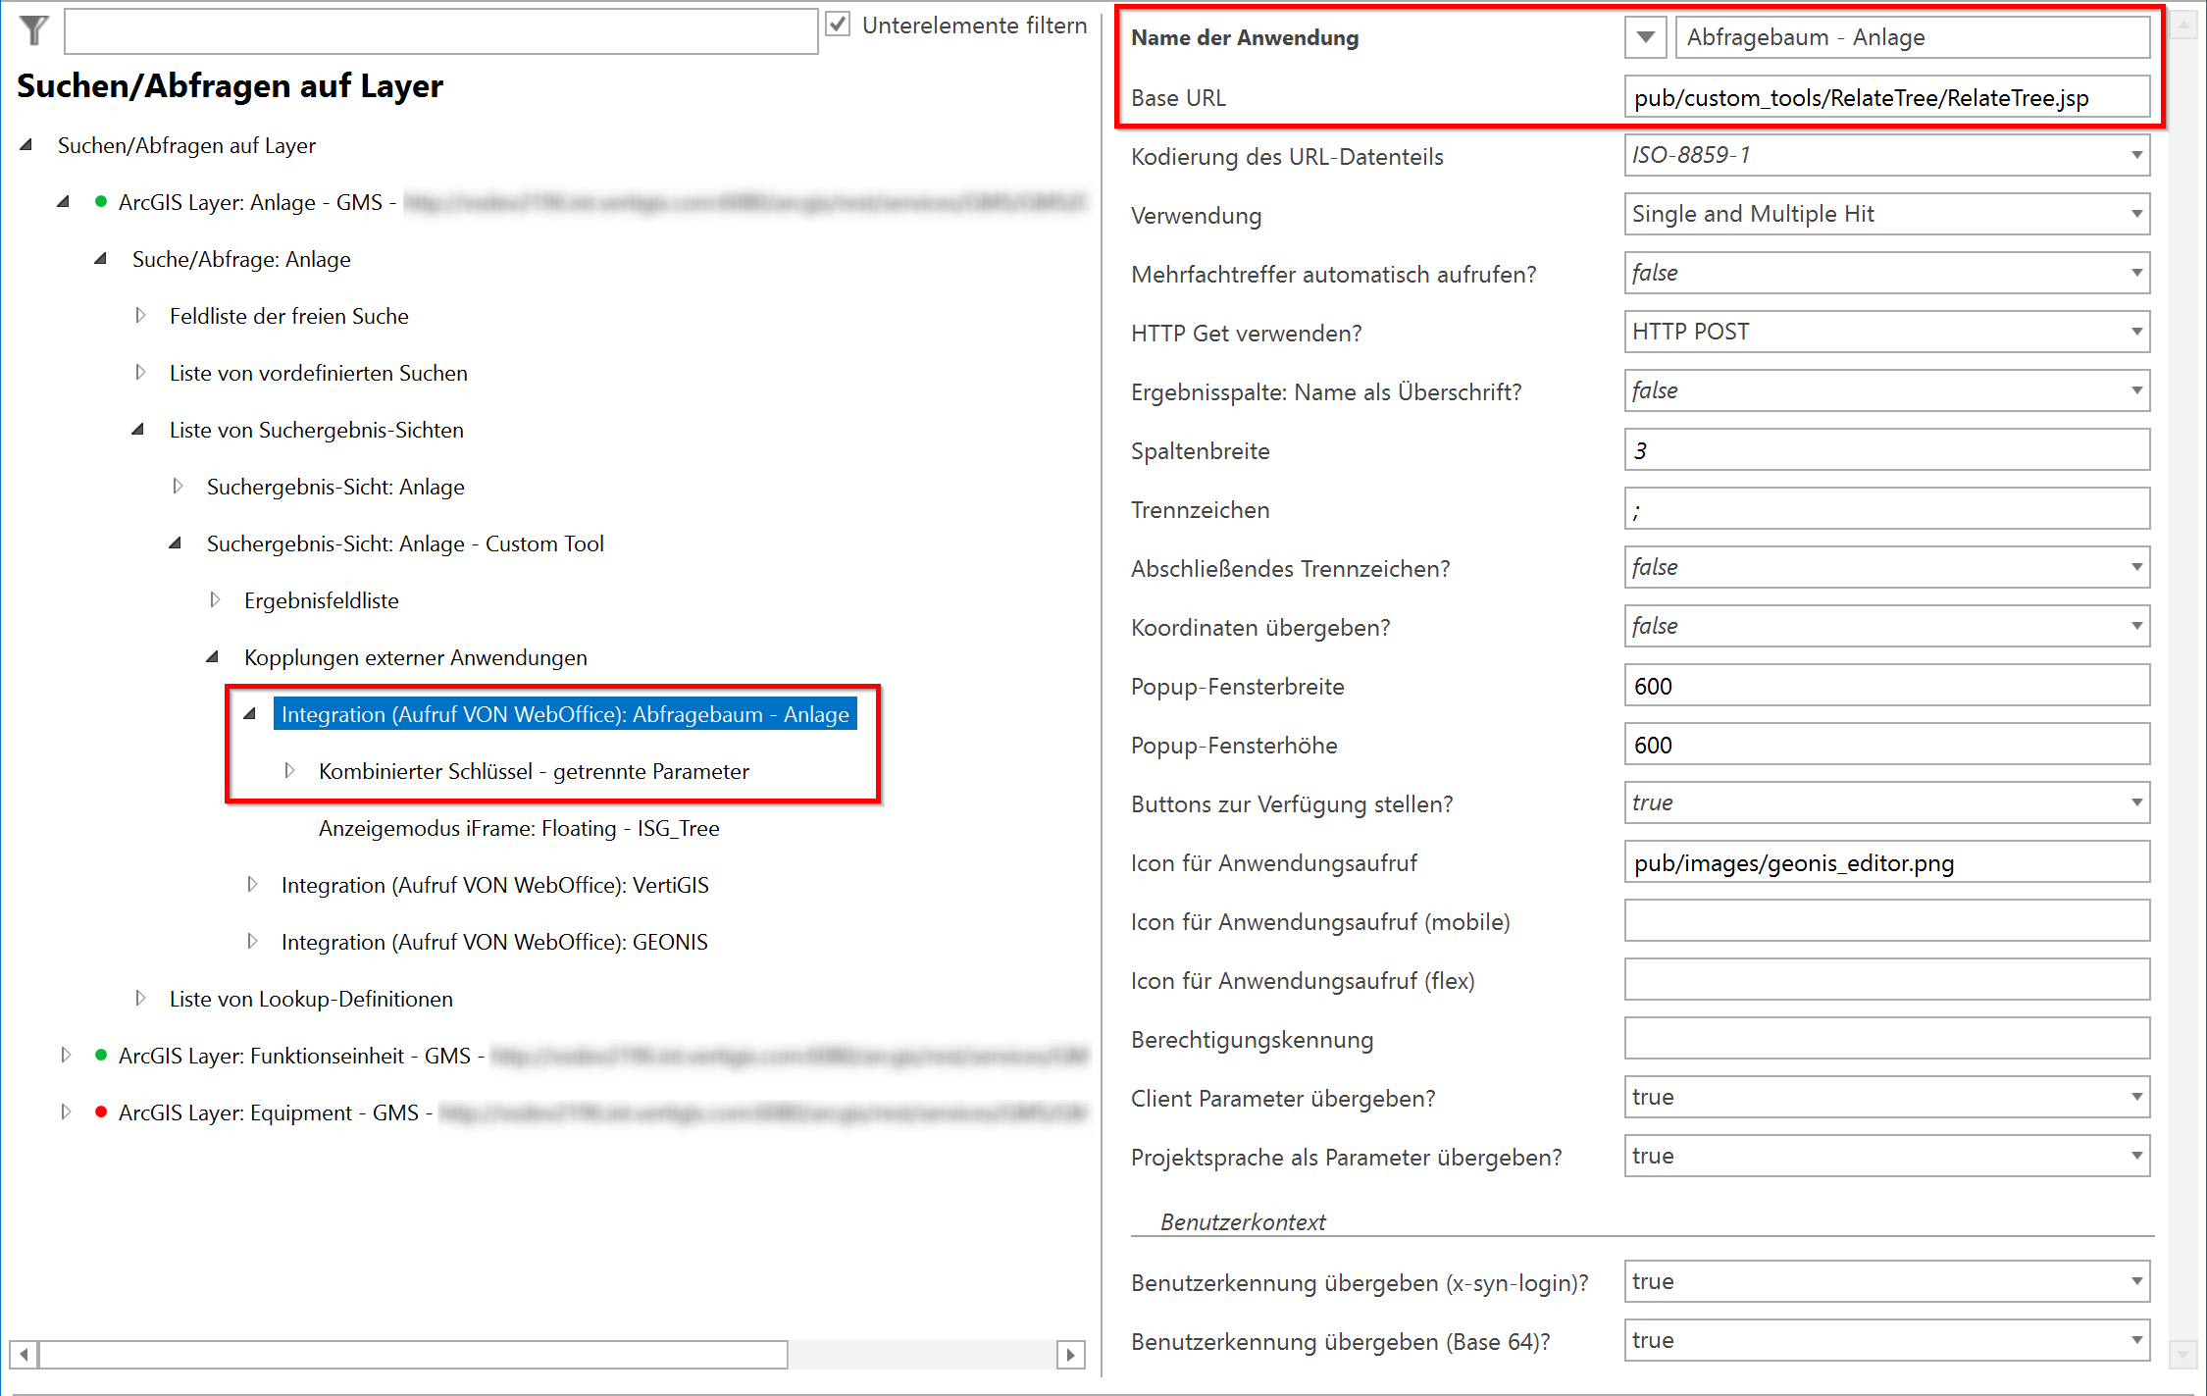The height and width of the screenshot is (1396, 2207).
Task: Open the Verwendung dropdown showing Single and Multiple Hit
Action: (x=2136, y=213)
